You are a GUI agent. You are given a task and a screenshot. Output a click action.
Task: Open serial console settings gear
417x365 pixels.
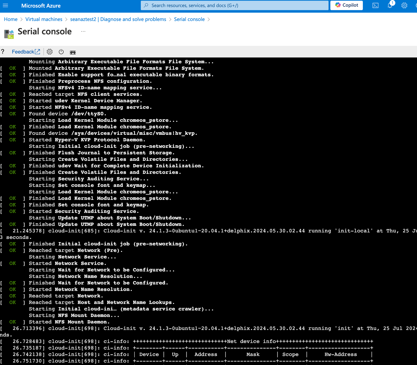click(x=50, y=52)
